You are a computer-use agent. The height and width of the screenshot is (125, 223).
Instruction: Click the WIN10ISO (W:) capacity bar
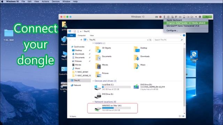point(116,108)
